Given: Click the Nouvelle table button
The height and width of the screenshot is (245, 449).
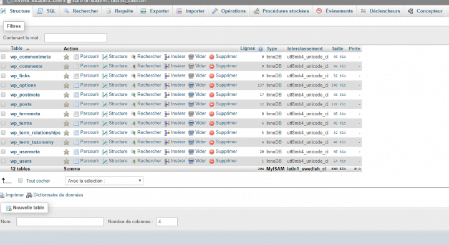Looking at the screenshot, I should tap(24, 208).
